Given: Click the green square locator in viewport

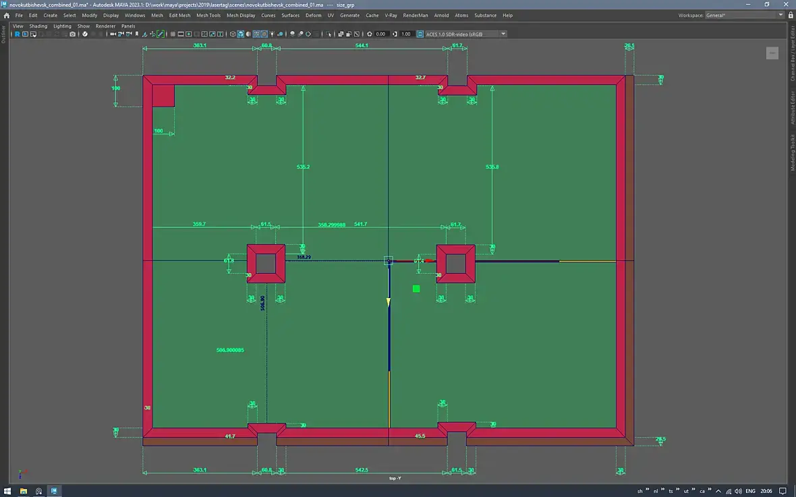Looking at the screenshot, I should [x=416, y=289].
